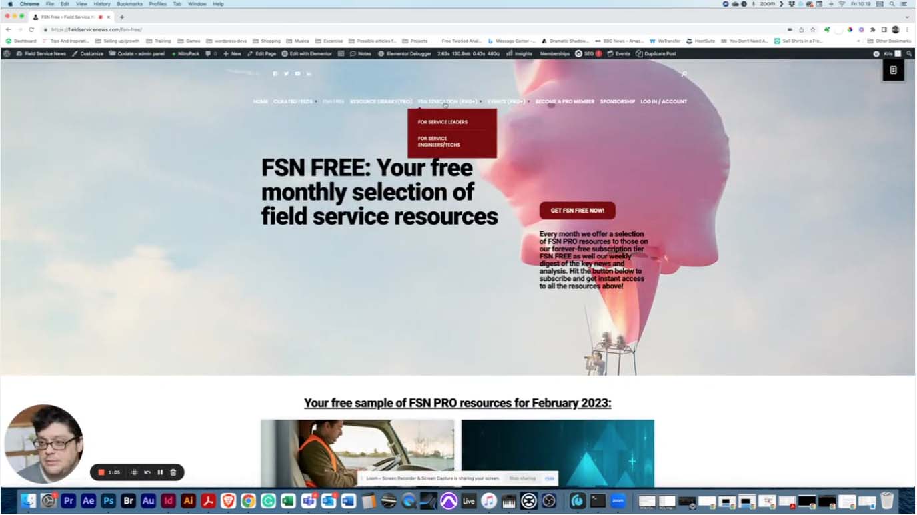Open the black notes panel icon
This screenshot has width=917, height=515.
tap(893, 70)
